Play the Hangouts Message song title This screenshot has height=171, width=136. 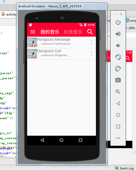[x=54, y=39]
